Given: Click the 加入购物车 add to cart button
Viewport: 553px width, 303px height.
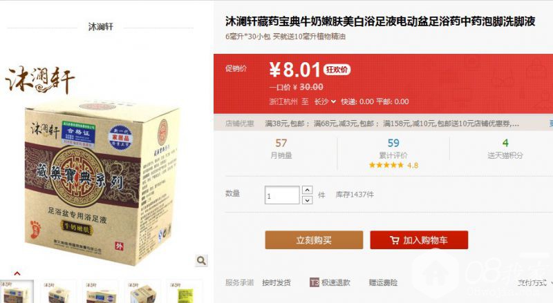Looking at the screenshot, I should [419, 240].
